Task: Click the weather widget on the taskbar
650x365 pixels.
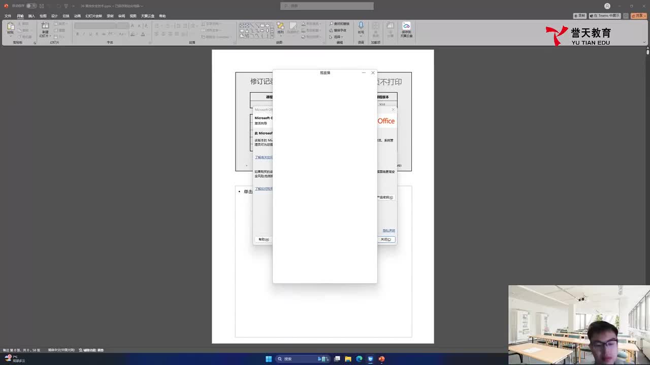Action: coord(15,358)
